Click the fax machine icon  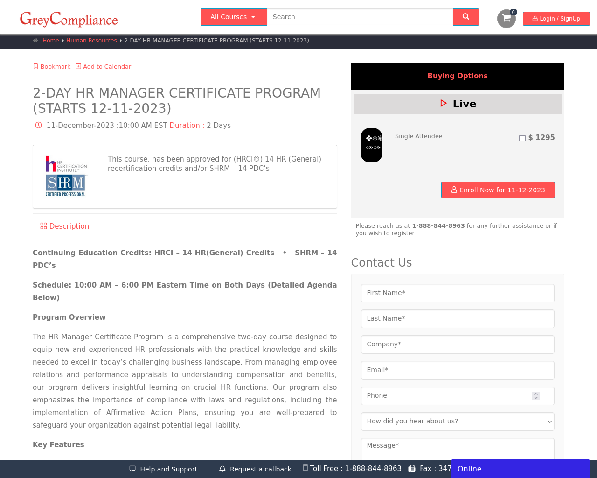point(412,469)
